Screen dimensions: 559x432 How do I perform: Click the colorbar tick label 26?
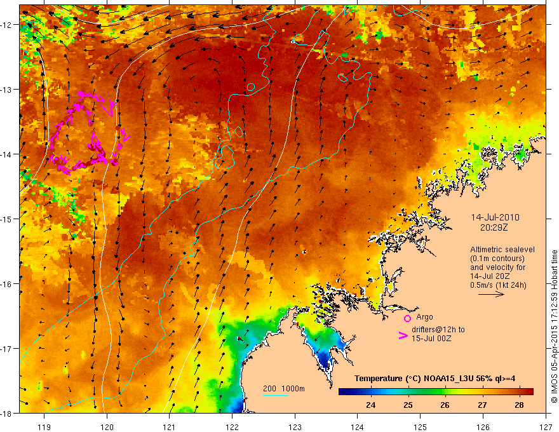pyautogui.click(x=445, y=405)
